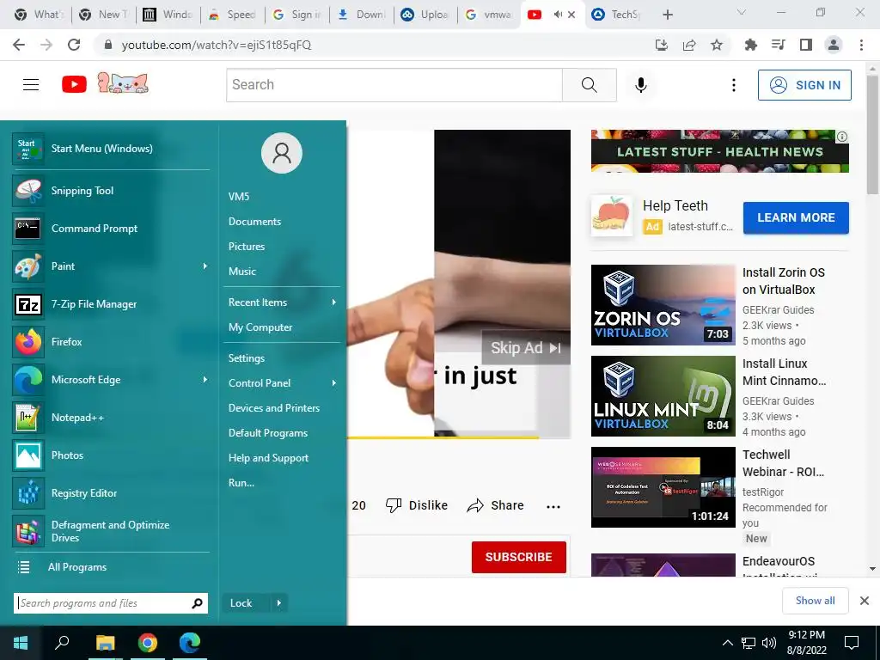Click the yellow ad progress bar

coord(443,437)
